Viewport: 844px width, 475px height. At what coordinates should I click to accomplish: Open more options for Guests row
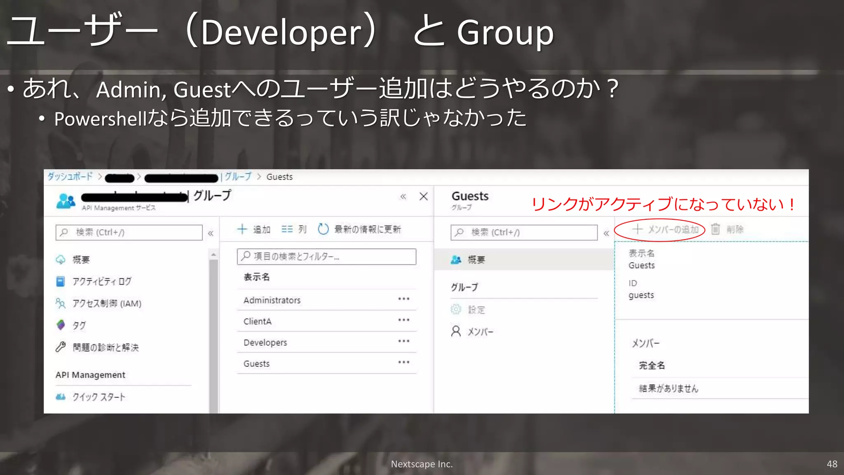404,362
